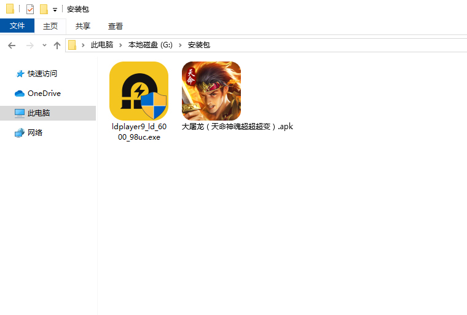Click the New Folder icon in title bar
The height and width of the screenshot is (315, 467).
click(x=44, y=9)
